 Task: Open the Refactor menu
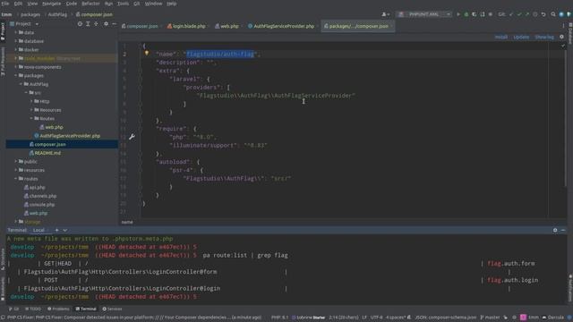click(90, 4)
